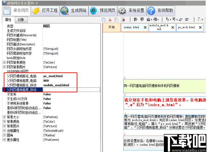The image size is (207, 152).
Task: Close the pc_mod.html tab
Action: click(200, 28)
